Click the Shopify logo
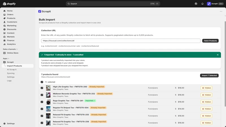The image size is (226, 127). [x=9, y=4]
